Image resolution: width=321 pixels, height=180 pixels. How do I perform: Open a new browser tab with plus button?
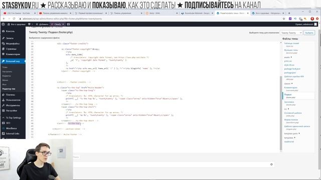[x=289, y=13]
